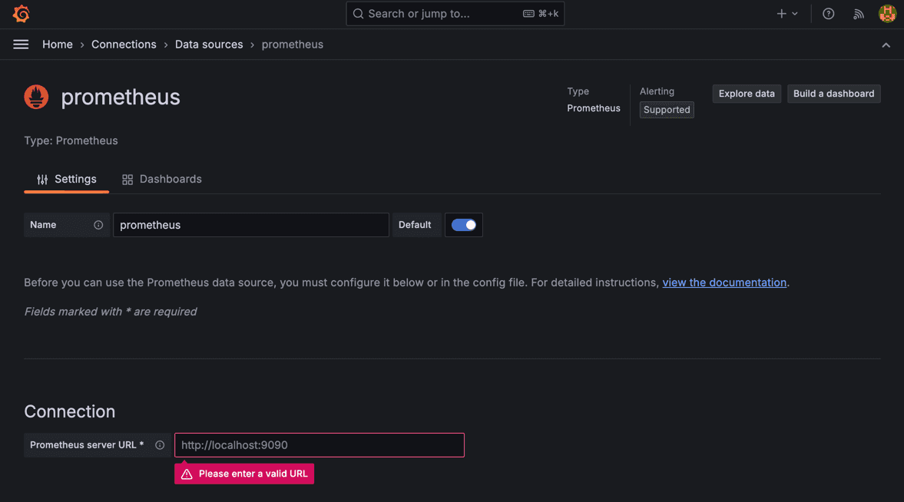Viewport: 904px width, 502px height.
Task: Click the warning icon in URL error
Action: tap(187, 474)
